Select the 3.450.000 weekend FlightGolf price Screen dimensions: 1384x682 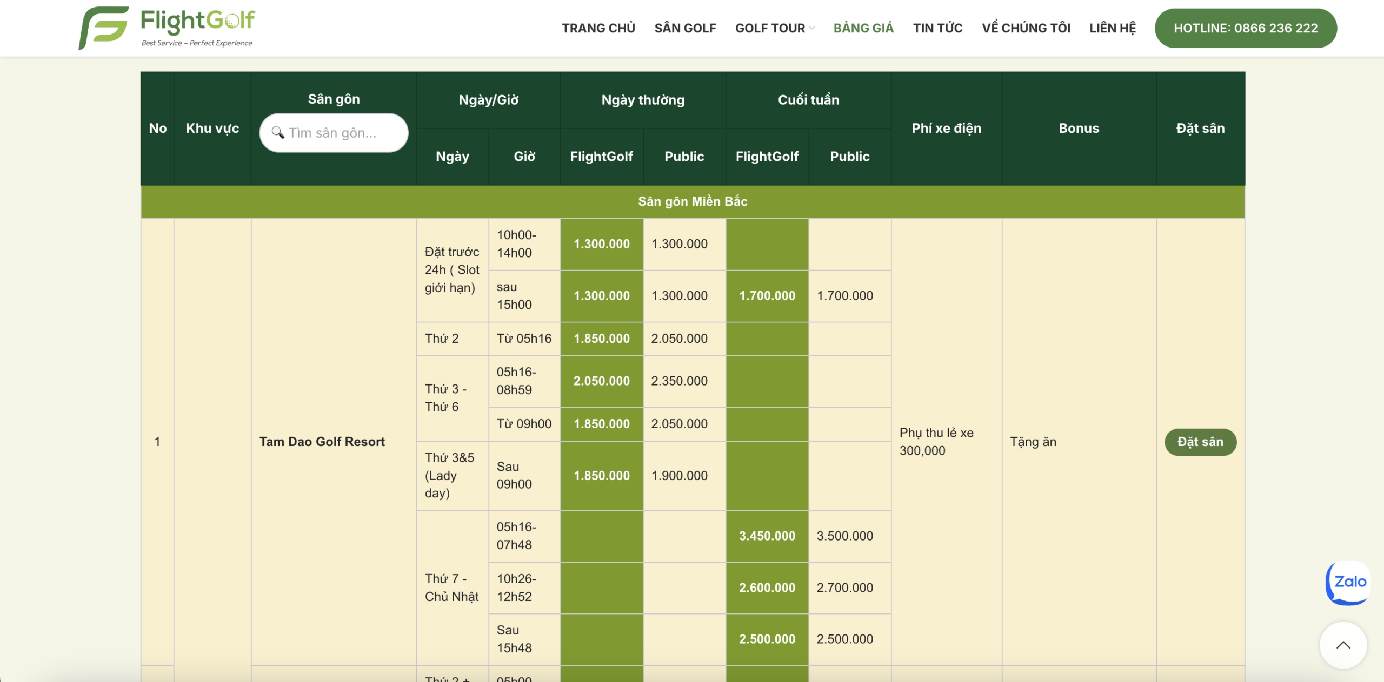(767, 536)
